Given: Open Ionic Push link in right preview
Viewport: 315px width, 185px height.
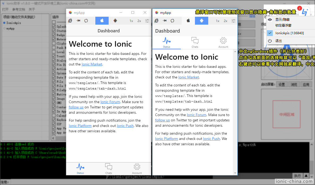Looking at the screenshot, I should (211, 139).
